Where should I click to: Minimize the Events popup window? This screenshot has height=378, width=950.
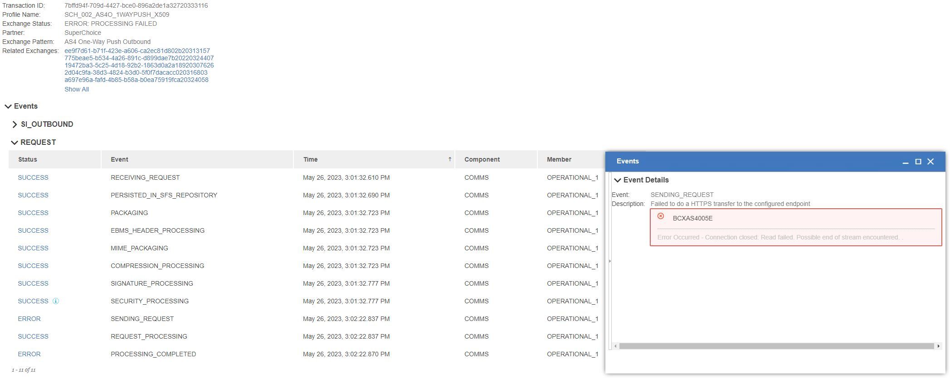tap(906, 162)
